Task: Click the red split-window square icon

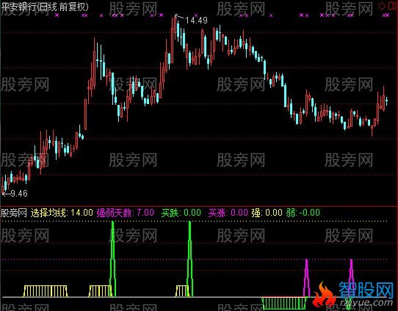Action: click(x=392, y=6)
